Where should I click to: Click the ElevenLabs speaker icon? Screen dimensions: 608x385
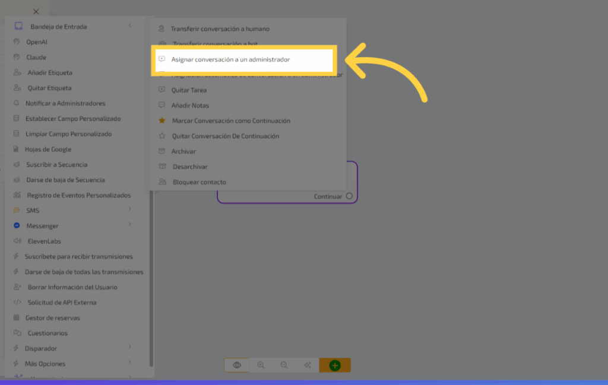(17, 241)
